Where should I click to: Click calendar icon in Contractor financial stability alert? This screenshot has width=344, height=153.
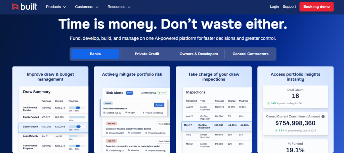107,133
